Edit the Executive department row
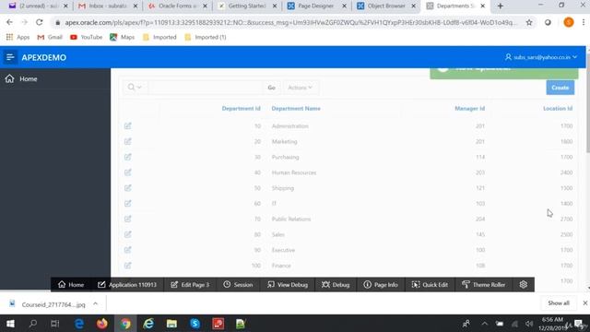Image resolution: width=590 pixels, height=332 pixels. 128,250
